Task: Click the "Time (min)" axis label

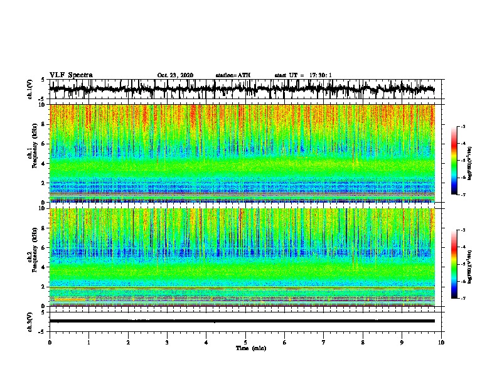Action: point(251,348)
